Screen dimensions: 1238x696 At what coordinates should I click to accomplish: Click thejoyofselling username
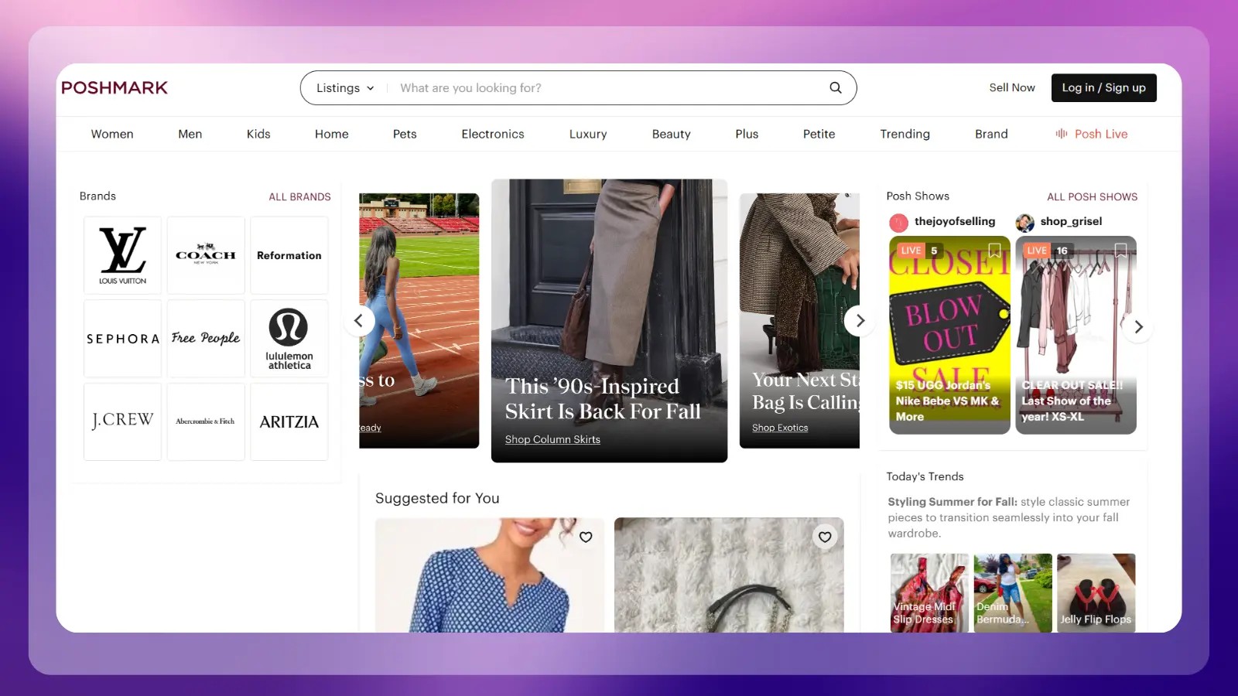[955, 221]
